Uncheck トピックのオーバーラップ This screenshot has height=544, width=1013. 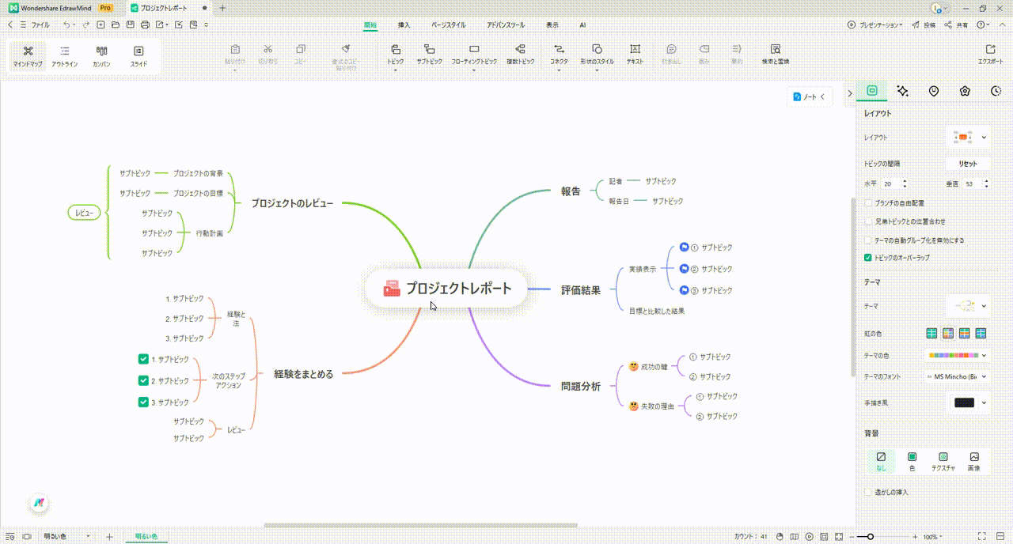[x=867, y=256]
